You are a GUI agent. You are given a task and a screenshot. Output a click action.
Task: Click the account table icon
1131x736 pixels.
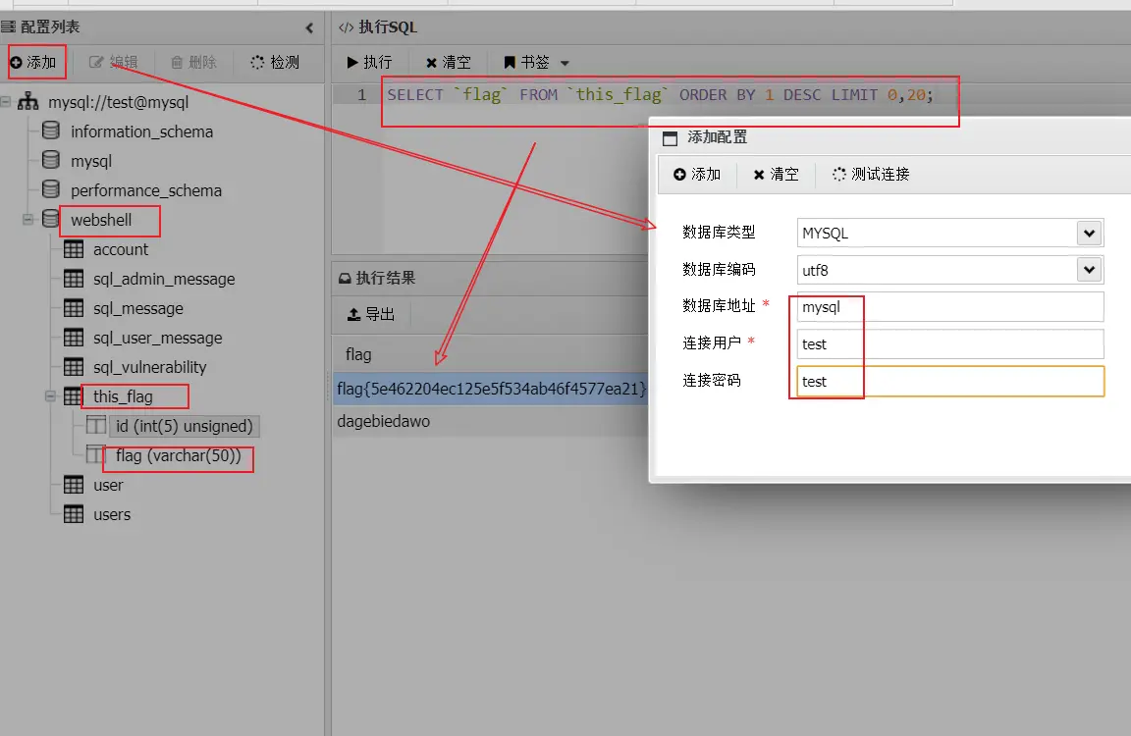(74, 249)
